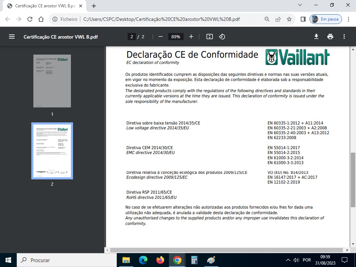Click the URL address bar
This screenshot has height=267, width=356.
(x=161, y=19)
